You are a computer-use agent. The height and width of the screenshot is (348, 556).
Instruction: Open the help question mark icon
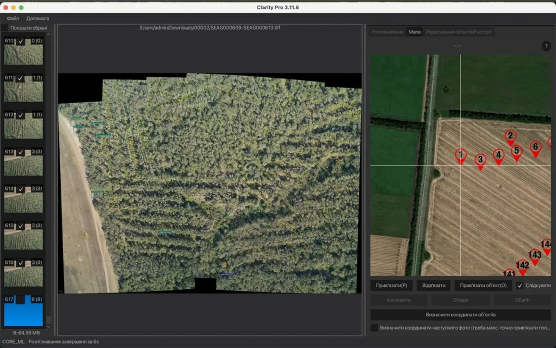click(x=546, y=46)
